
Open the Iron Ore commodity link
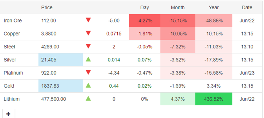click(x=13, y=21)
